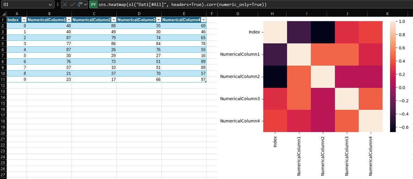Select row header 20
Screen dimensions: 413x179
coord(3,133)
